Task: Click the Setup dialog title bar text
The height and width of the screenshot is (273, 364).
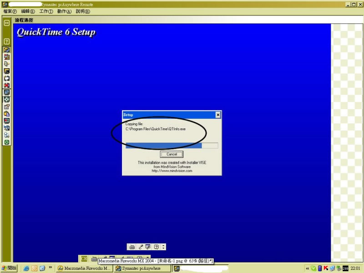Action: [128, 115]
